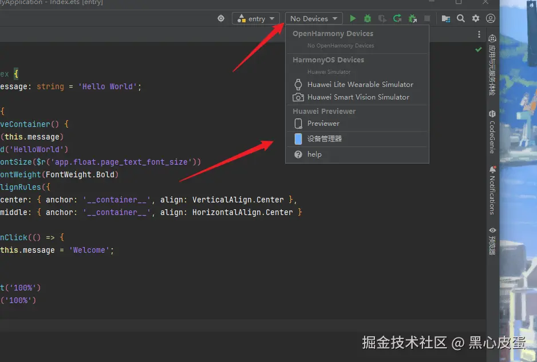Click the green inspection checkmark indicator
The image size is (537, 362).
pyautogui.click(x=479, y=50)
